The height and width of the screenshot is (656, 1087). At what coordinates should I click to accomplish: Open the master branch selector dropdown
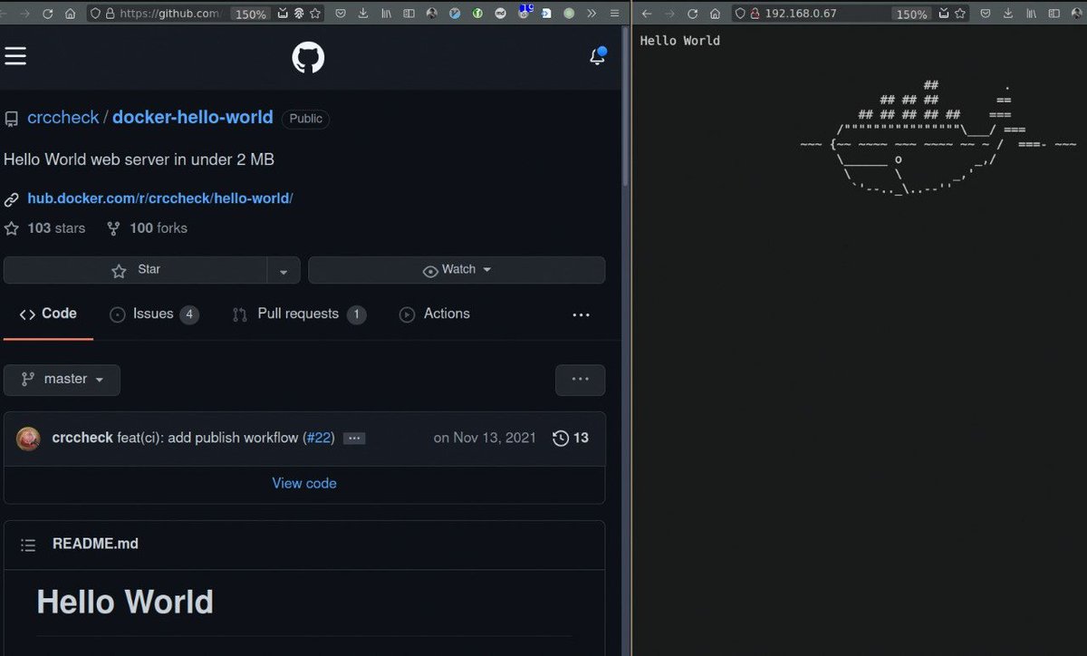62,380
